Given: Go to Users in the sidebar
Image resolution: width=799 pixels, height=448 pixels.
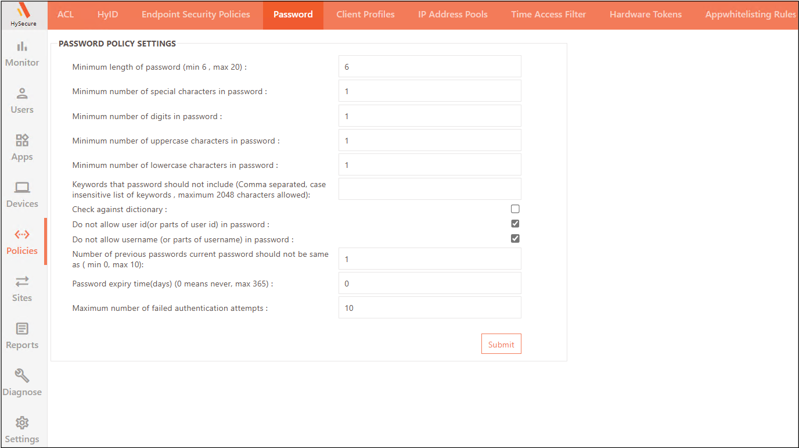Looking at the screenshot, I should click(22, 101).
